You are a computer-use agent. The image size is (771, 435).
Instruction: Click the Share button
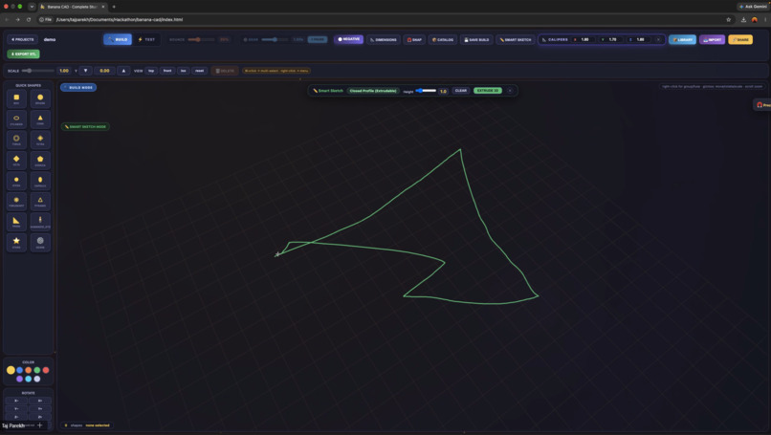coord(740,40)
